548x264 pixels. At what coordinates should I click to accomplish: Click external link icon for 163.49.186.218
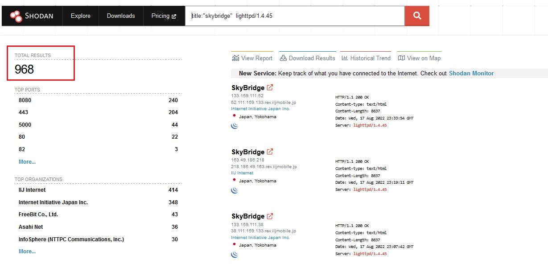(270, 152)
